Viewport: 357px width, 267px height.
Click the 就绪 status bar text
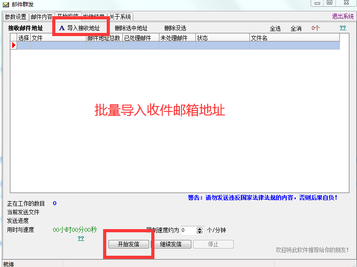coord(9,264)
